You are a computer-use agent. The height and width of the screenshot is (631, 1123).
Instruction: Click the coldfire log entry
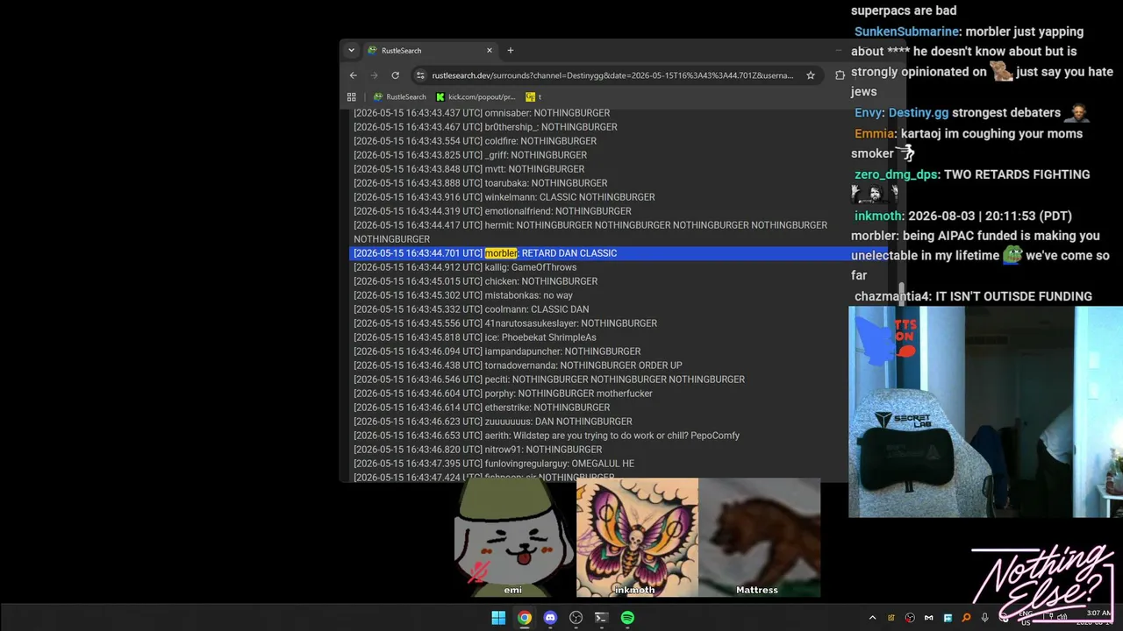(x=475, y=141)
